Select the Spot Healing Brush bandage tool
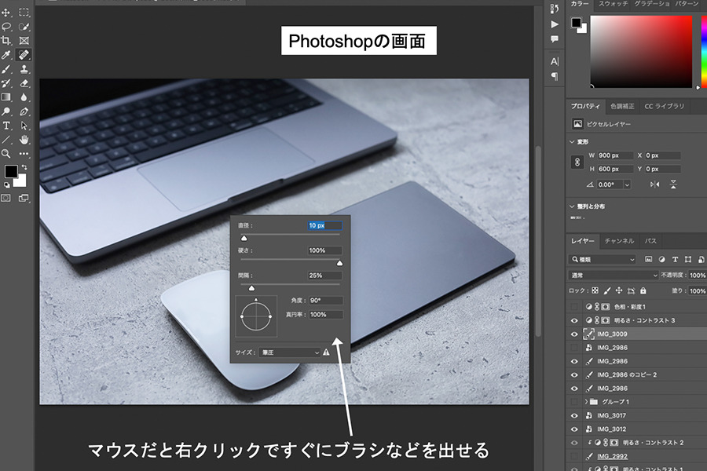Image resolution: width=707 pixels, height=471 pixels. tap(24, 54)
